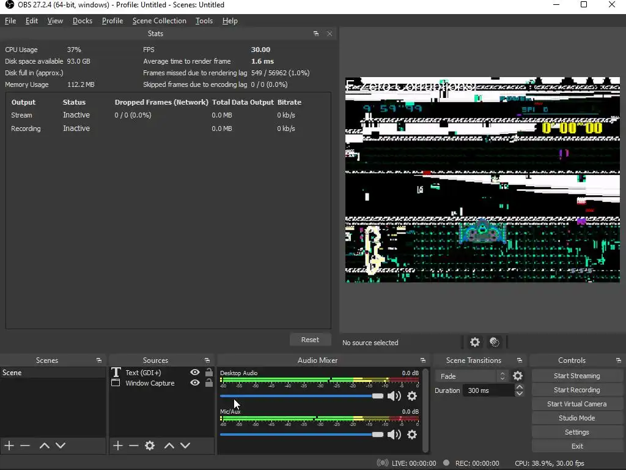This screenshot has height=470, width=626.
Task: Lock the Text (GDI+) source
Action: tap(209, 372)
